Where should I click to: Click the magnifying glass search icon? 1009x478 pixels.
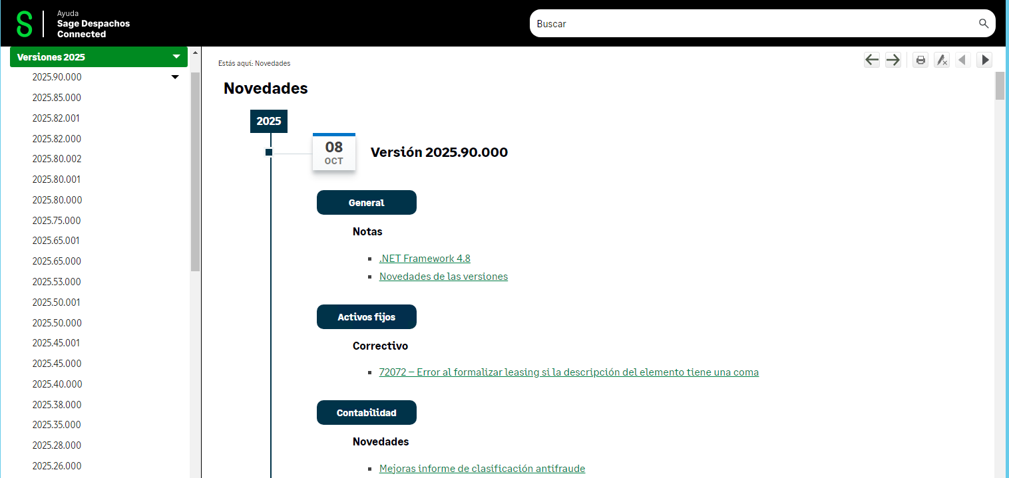coord(984,24)
